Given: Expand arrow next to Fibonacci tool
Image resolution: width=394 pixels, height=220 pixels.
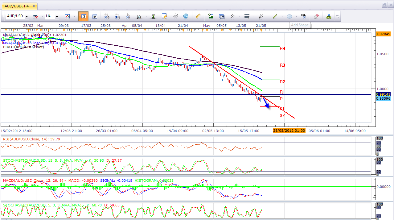Looking at the screenshot, I should point(254,16).
